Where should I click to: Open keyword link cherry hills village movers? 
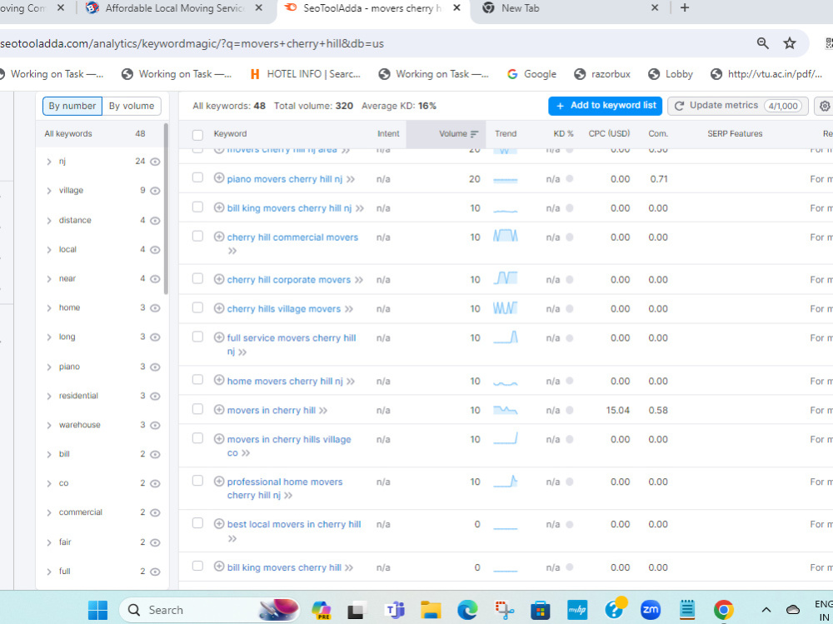[284, 309]
